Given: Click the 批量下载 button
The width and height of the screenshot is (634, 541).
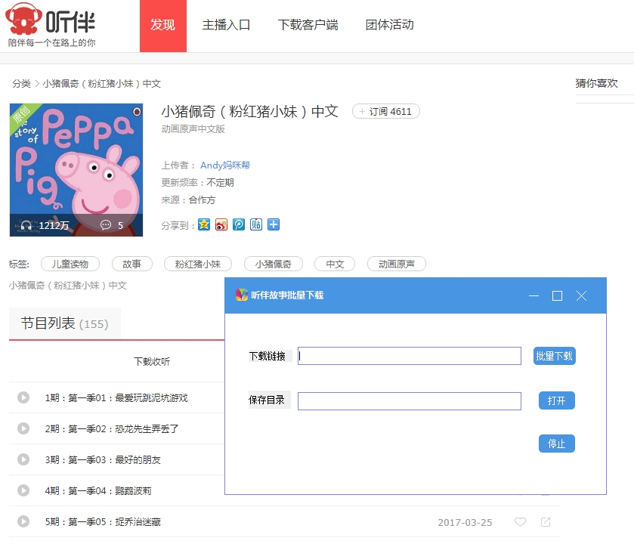Looking at the screenshot, I should point(555,356).
